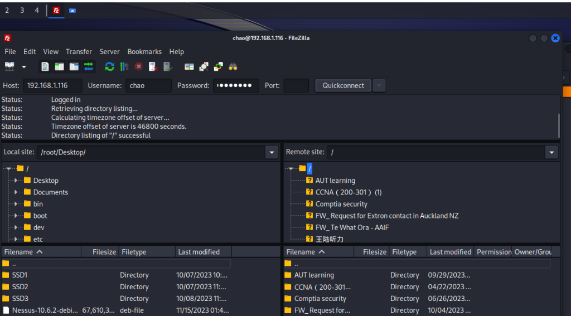
Task: Select Comptia security row in remote file list
Action: (417, 299)
